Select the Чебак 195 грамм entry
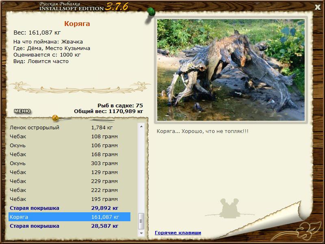Viewport: 325px width, 244px height. (x=69, y=199)
